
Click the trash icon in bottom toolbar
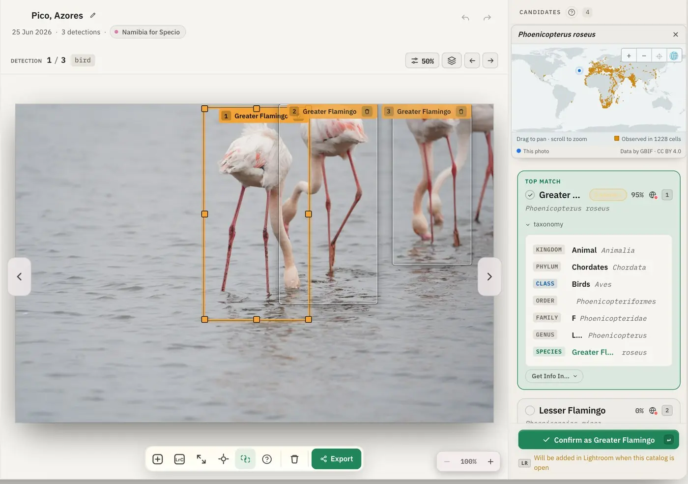(294, 459)
